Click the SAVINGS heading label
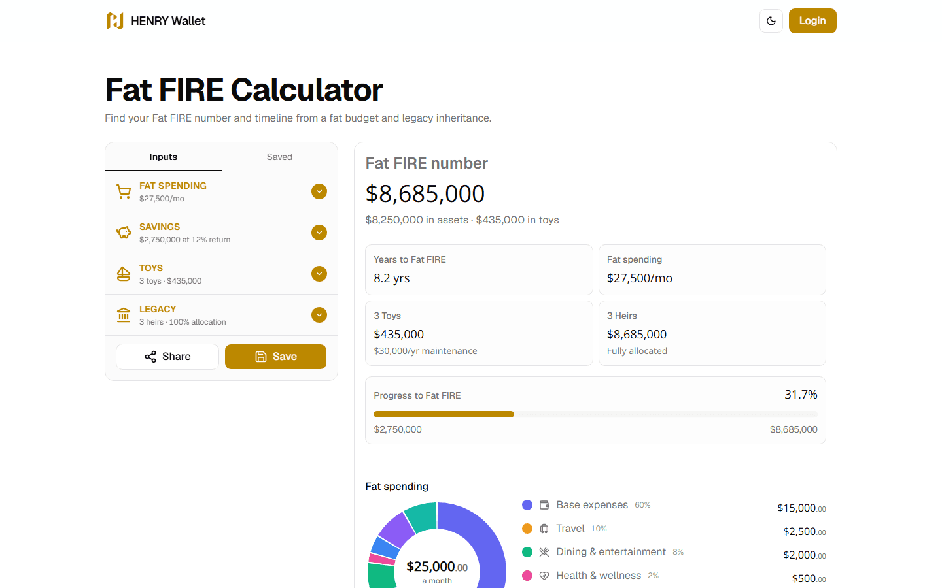 160,227
